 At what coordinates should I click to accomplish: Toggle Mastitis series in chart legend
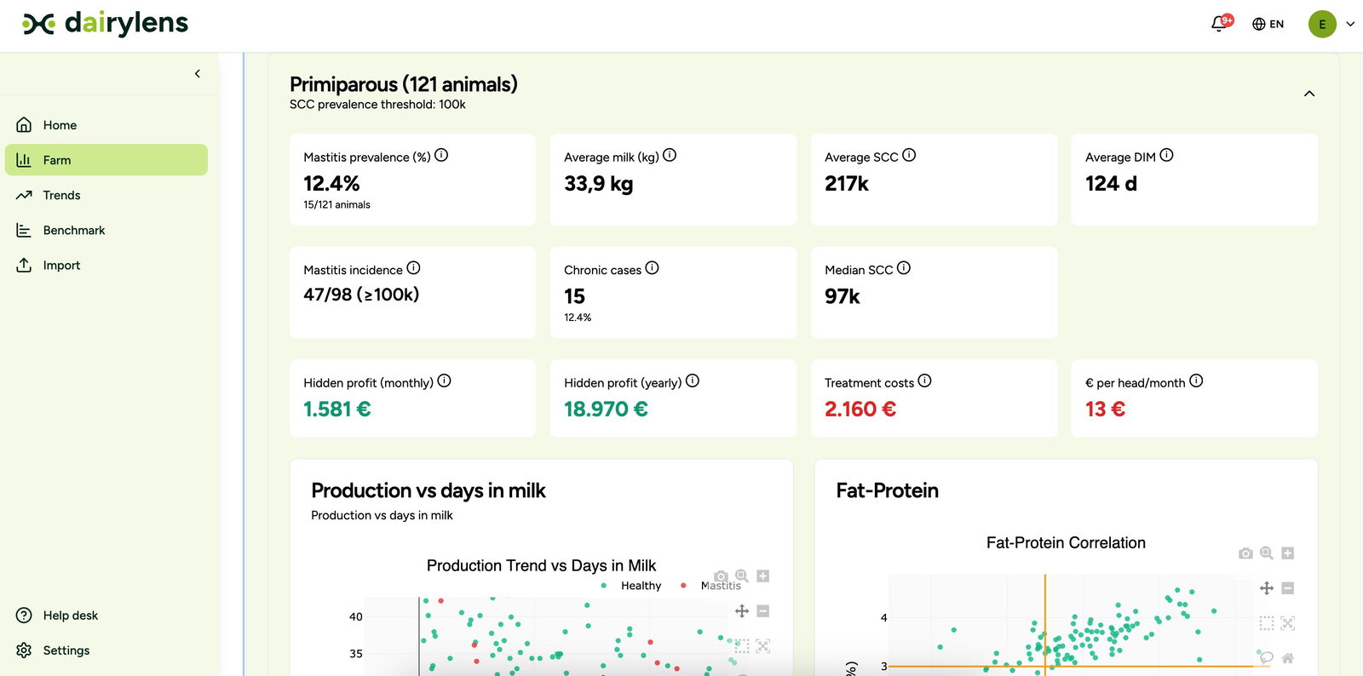click(711, 586)
